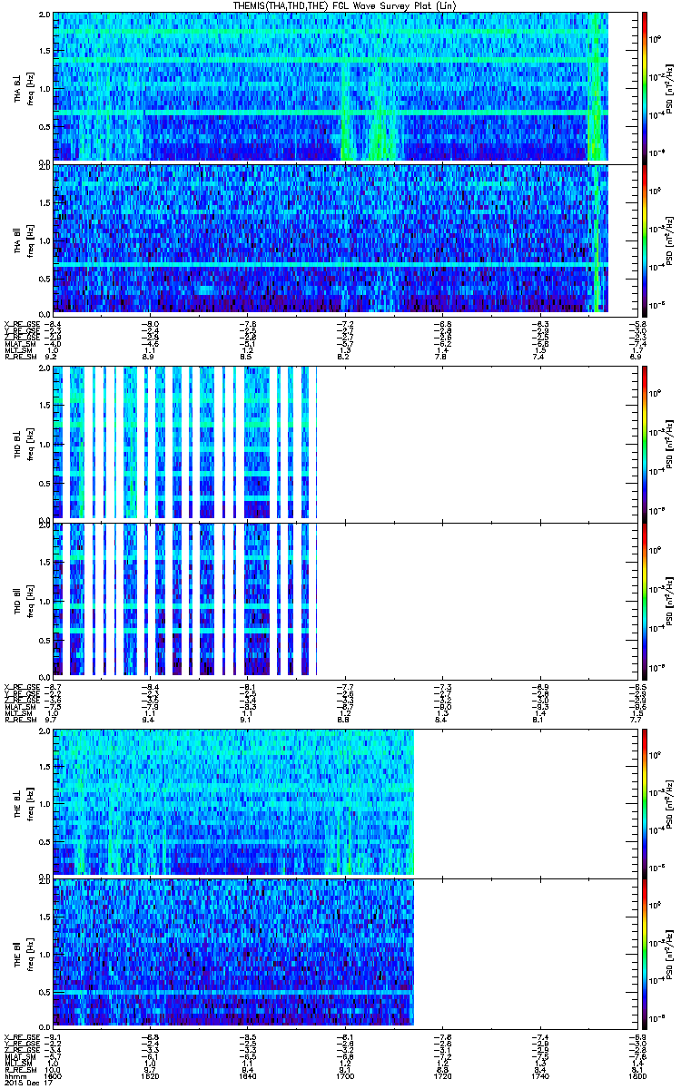This screenshot has height=1089, width=681.
Task: Click X_RE_GSE row label under THD panels
Action: [21, 687]
